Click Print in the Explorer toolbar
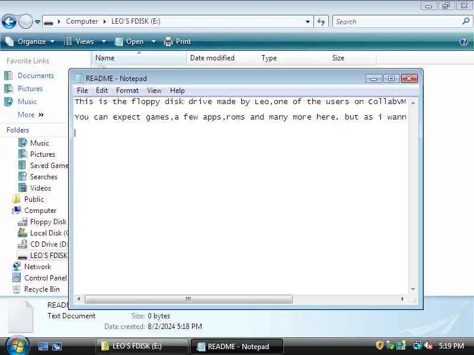 tap(177, 41)
